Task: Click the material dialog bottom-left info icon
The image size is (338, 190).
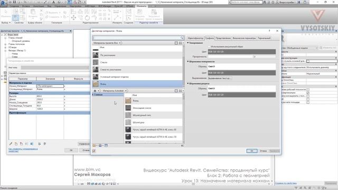Action: click(94, 151)
